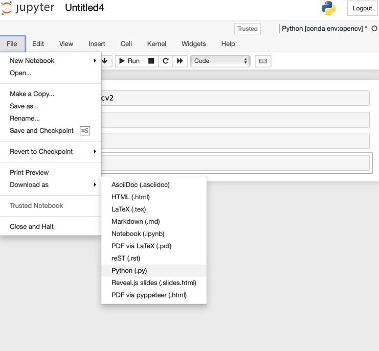
Task: Click the Python kernel logo icon
Action: [328, 8]
